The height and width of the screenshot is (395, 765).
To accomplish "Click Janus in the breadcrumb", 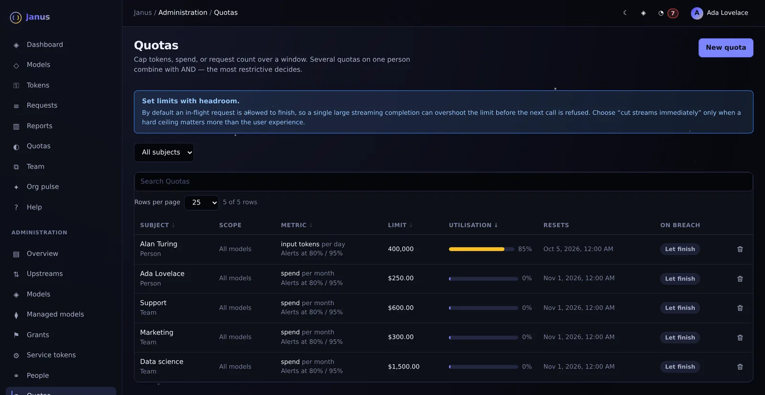I will point(143,13).
